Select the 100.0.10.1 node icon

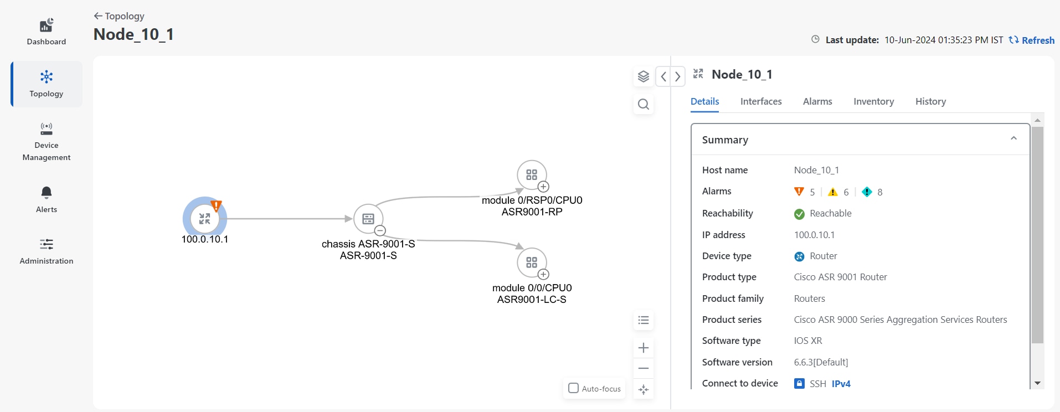coord(205,219)
